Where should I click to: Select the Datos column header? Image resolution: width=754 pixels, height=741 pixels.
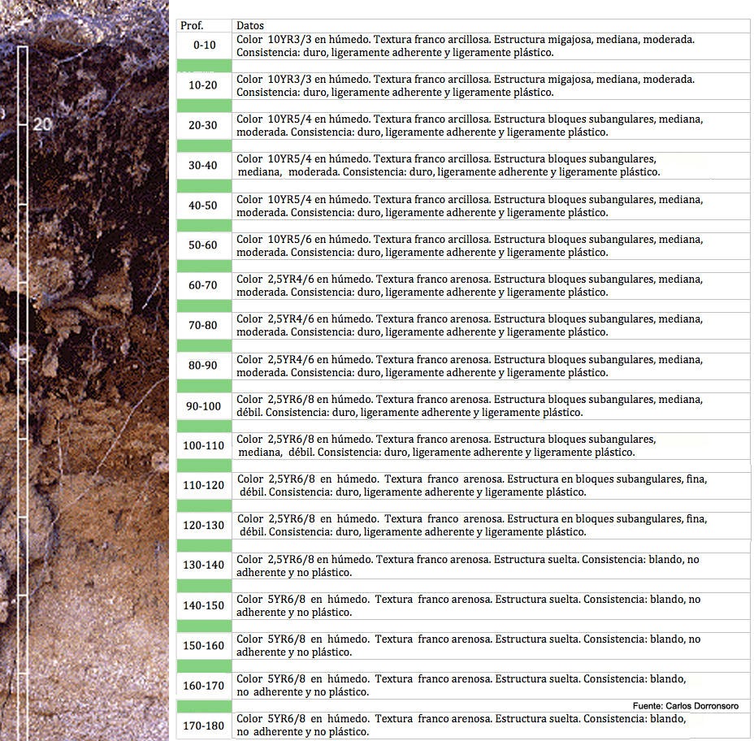(x=491, y=25)
